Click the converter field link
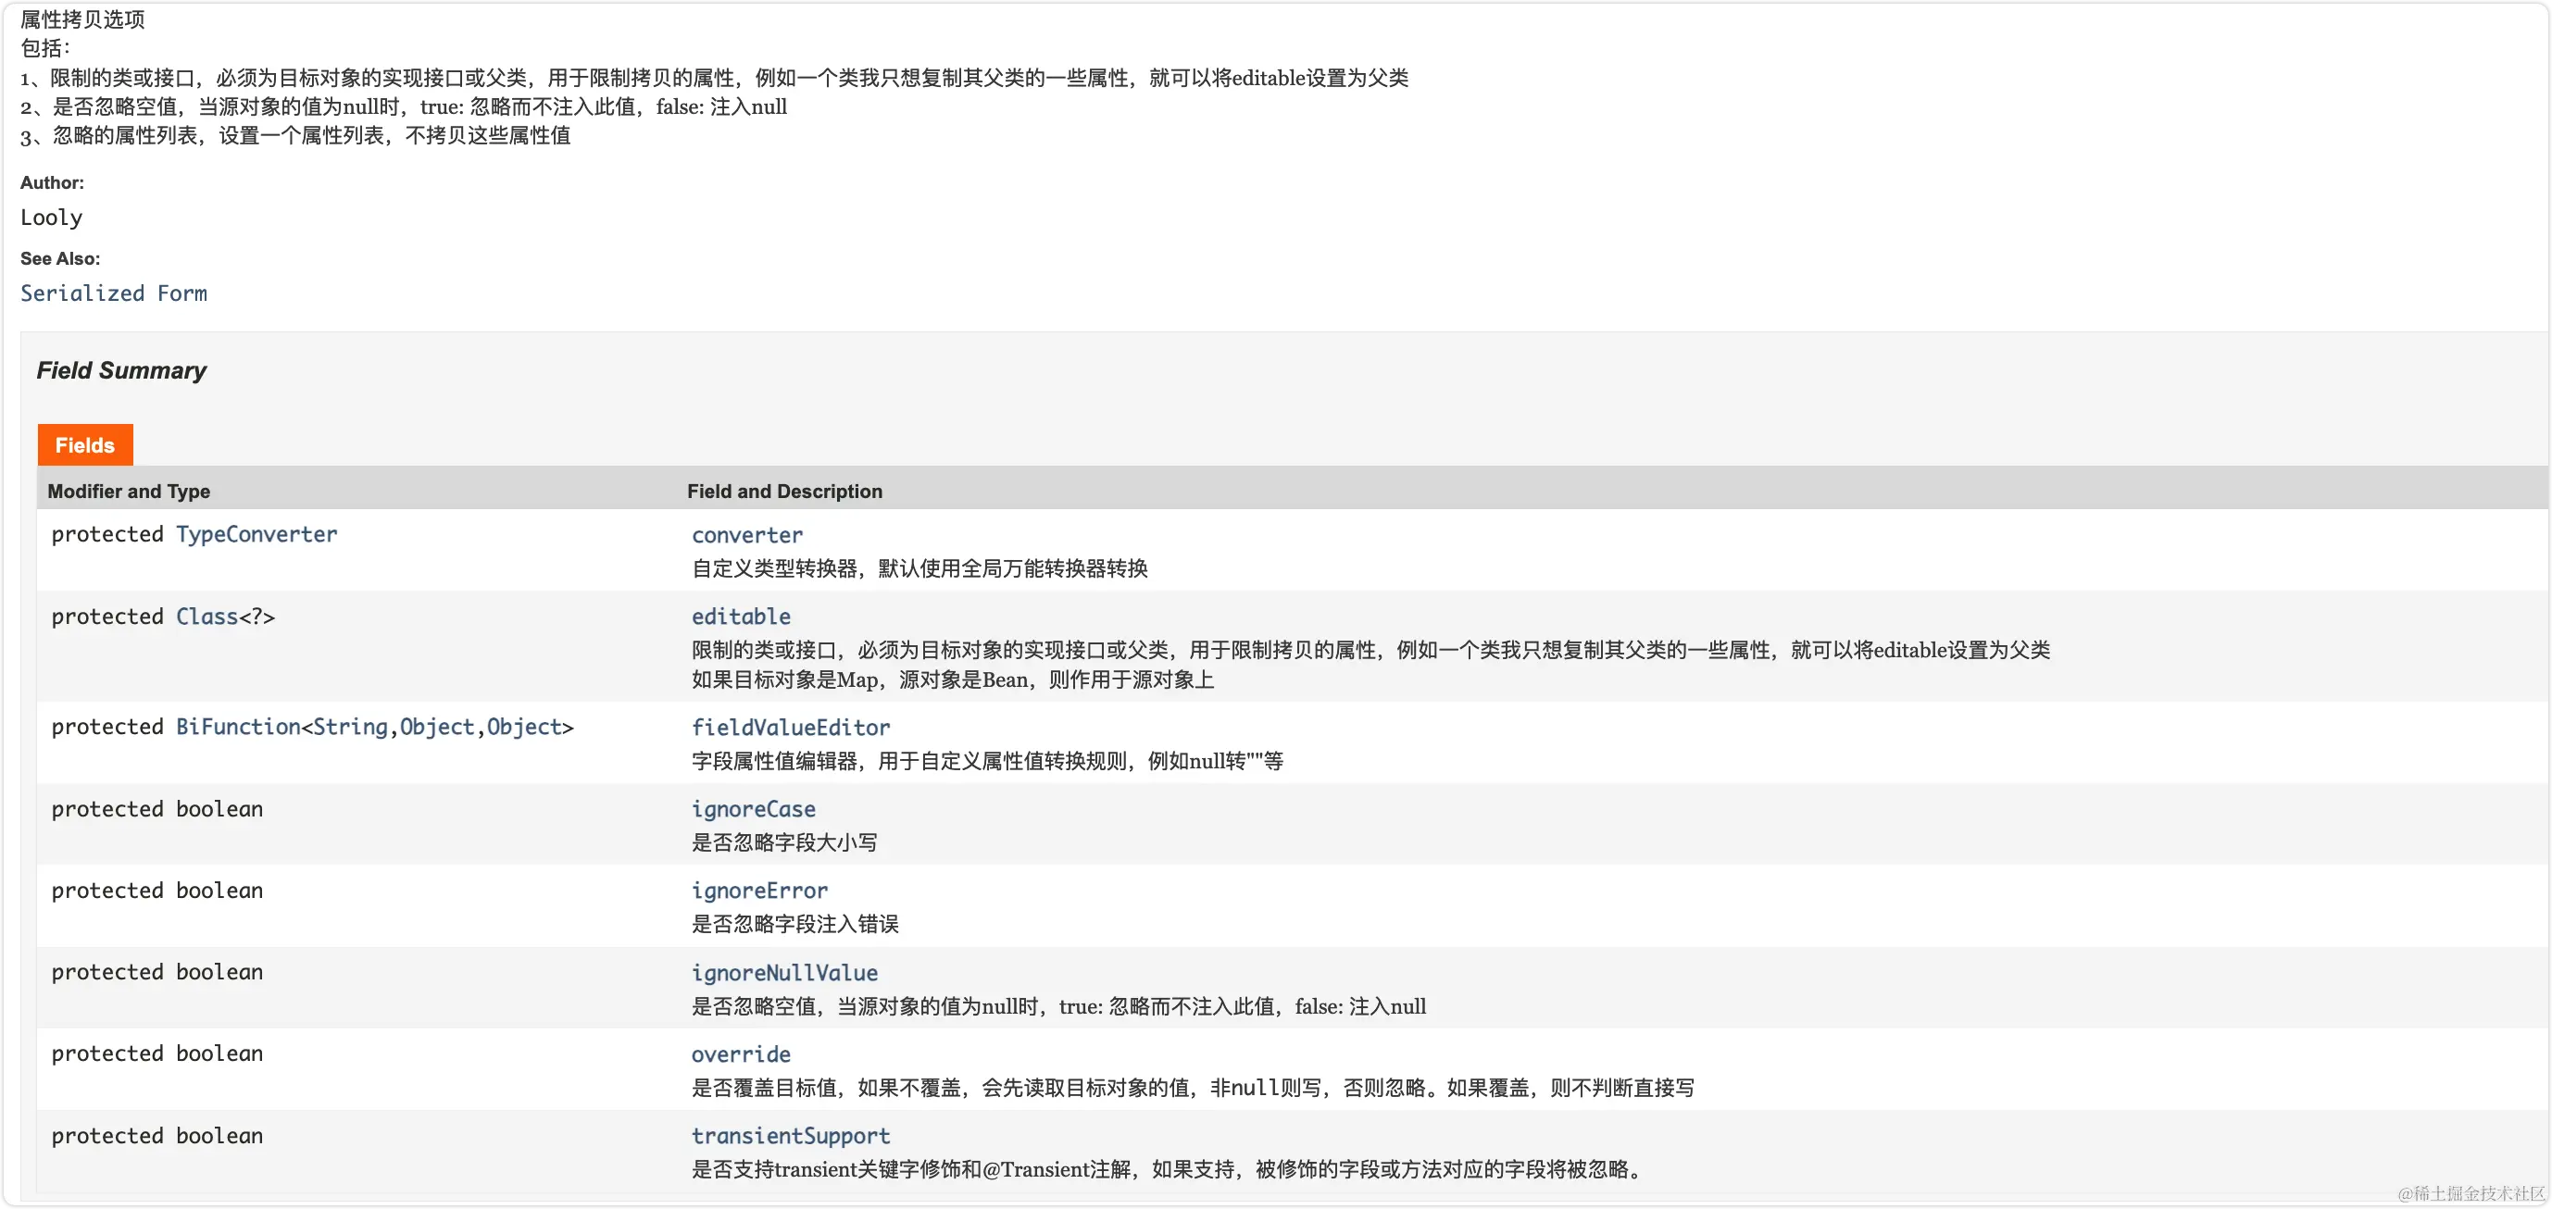The image size is (2552, 1209). tap(747, 536)
